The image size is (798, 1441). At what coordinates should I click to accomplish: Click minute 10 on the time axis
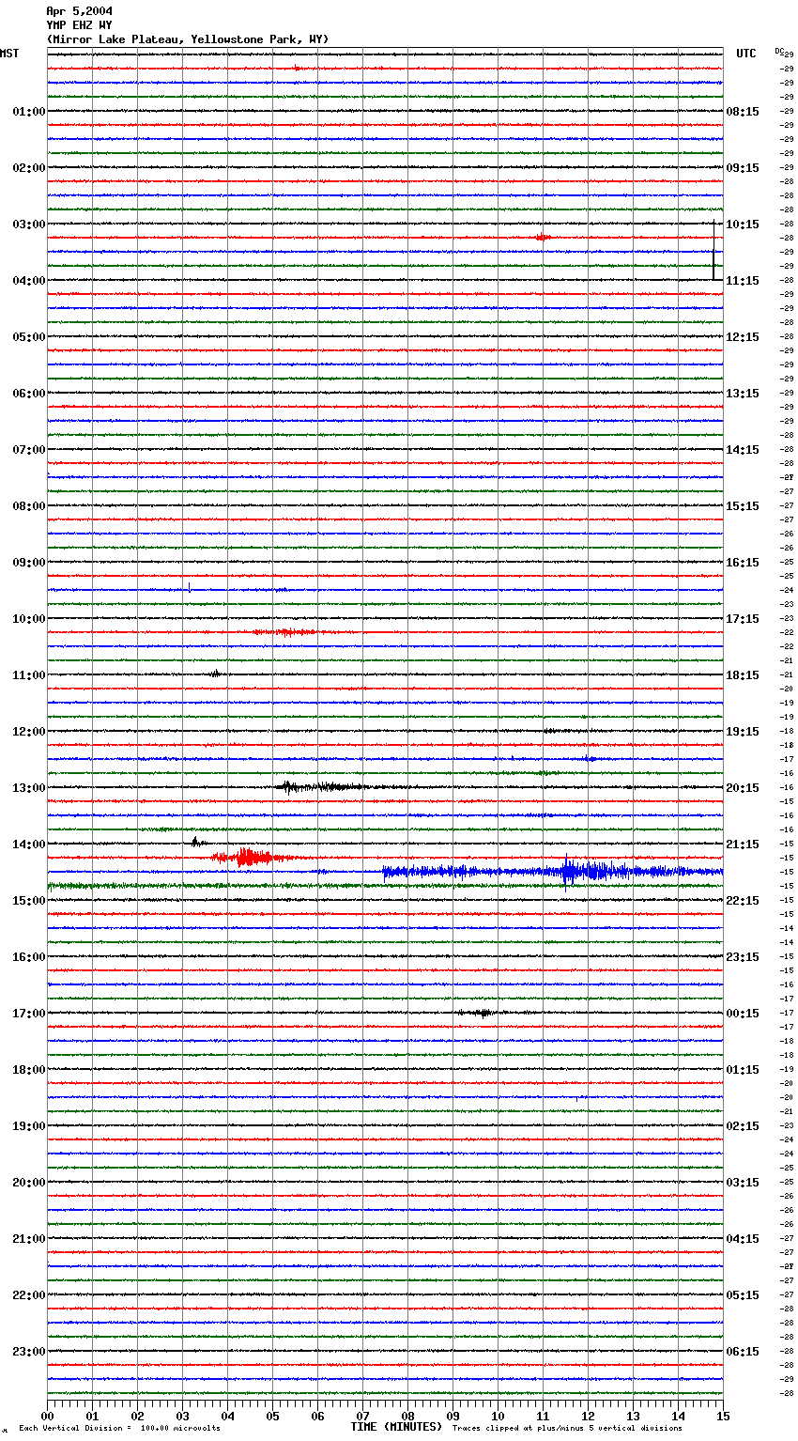(x=498, y=1416)
